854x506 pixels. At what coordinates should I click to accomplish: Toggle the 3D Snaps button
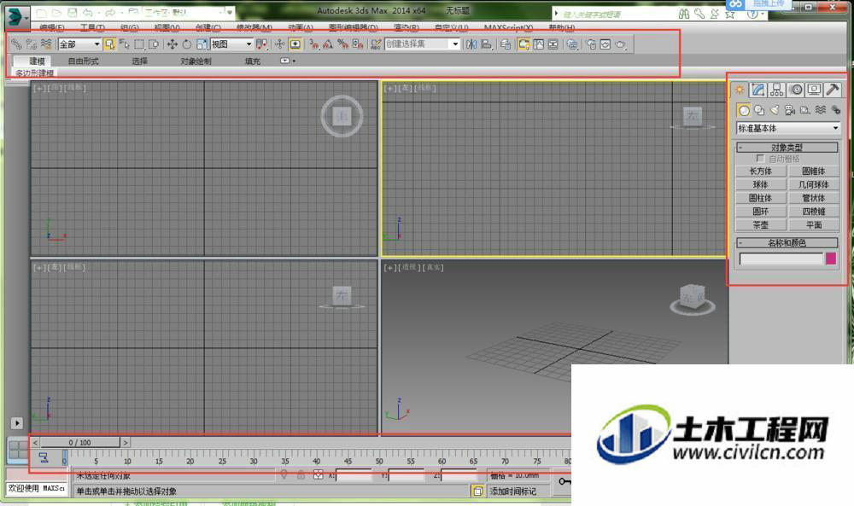313,44
